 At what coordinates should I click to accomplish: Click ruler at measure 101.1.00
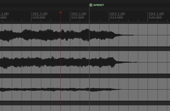coord(40,14)
